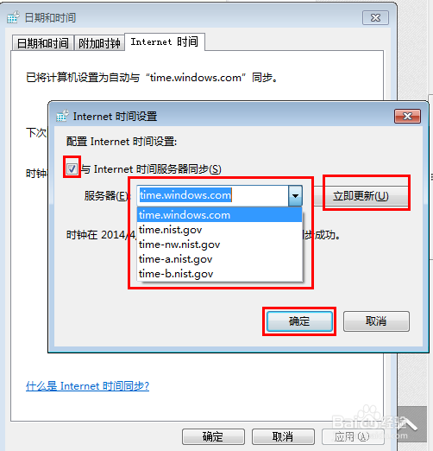
Task: Click 确定 at the bottom of 日期和时间 window
Action: click(213, 436)
